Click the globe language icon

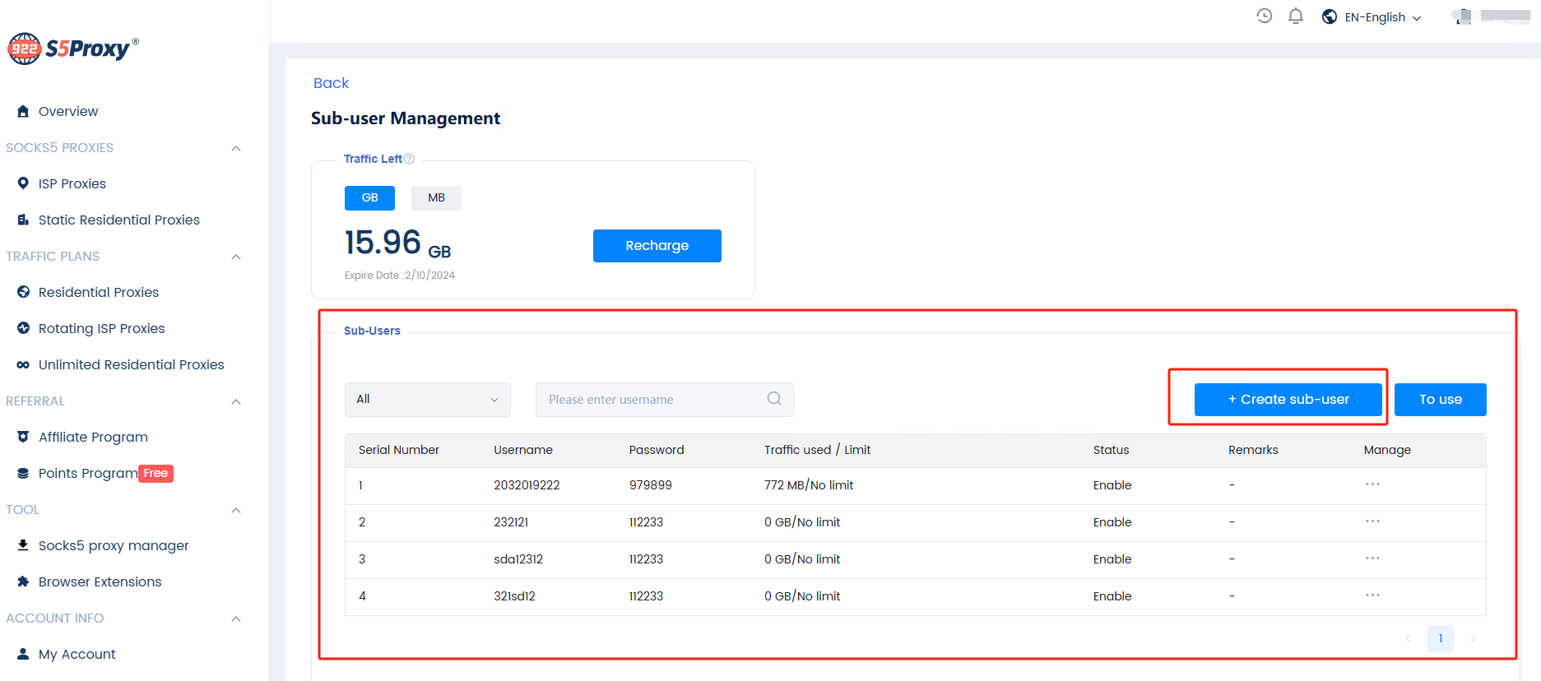[1330, 16]
